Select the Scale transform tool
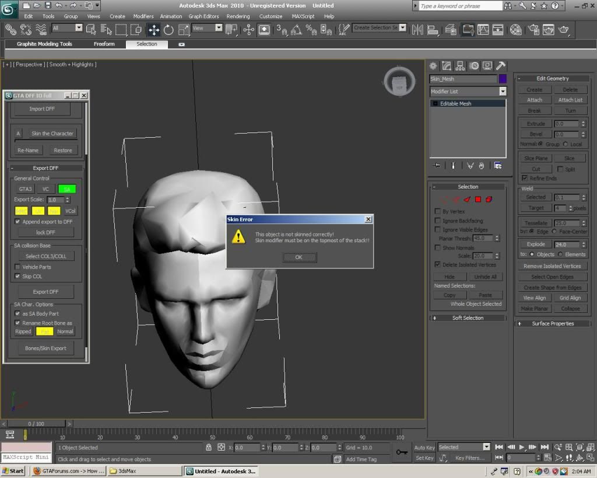Viewport: 597px width, 478px height. click(184, 30)
